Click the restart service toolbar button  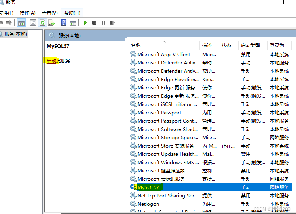pos(112,23)
